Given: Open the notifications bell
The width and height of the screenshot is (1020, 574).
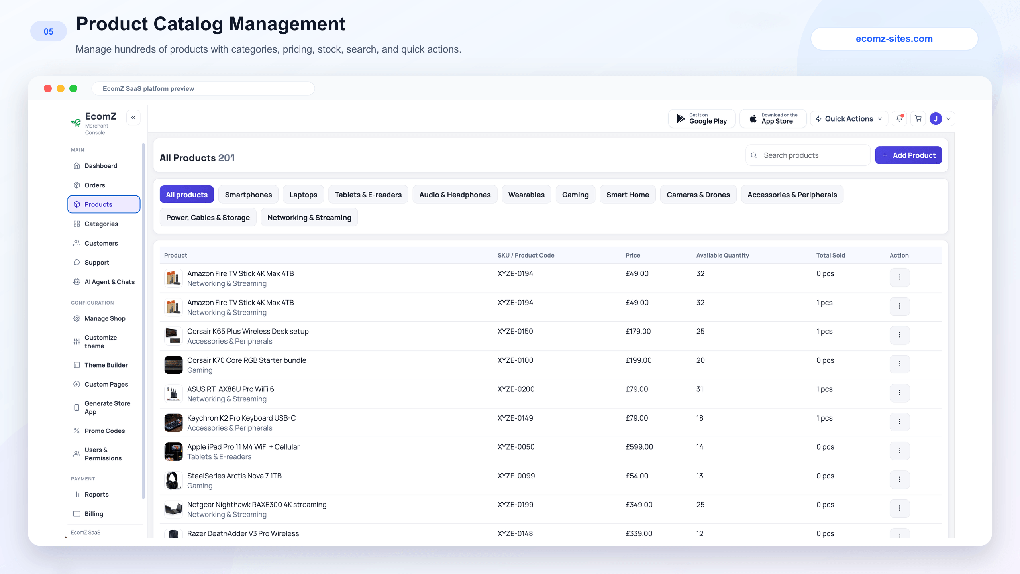Looking at the screenshot, I should tap(899, 118).
